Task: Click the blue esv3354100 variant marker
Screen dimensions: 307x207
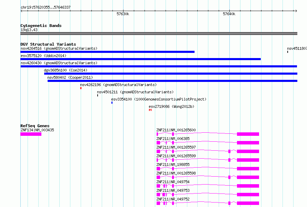Action: coord(112,103)
